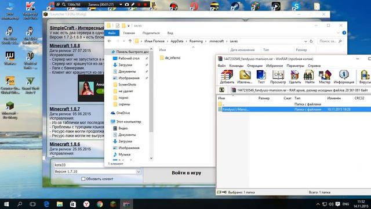Click Explorer up-directory arrow
Image resolution: width=371 pixels, height=209 pixels.
coord(130,41)
